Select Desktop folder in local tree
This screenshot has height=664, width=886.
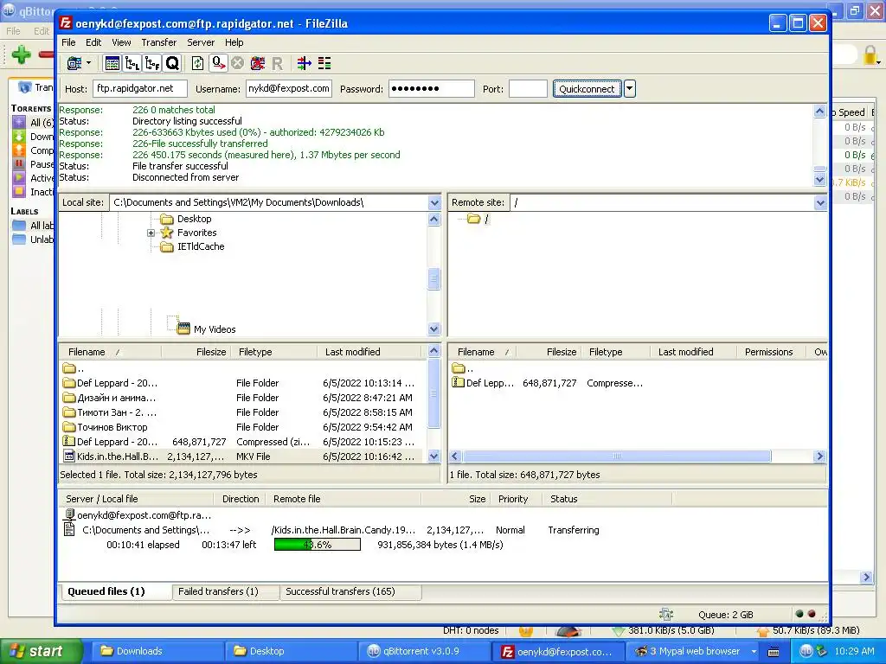point(194,219)
